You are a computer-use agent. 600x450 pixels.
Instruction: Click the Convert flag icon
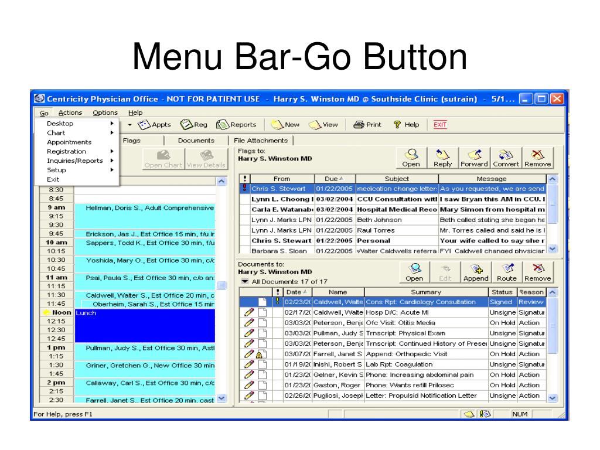pos(506,158)
